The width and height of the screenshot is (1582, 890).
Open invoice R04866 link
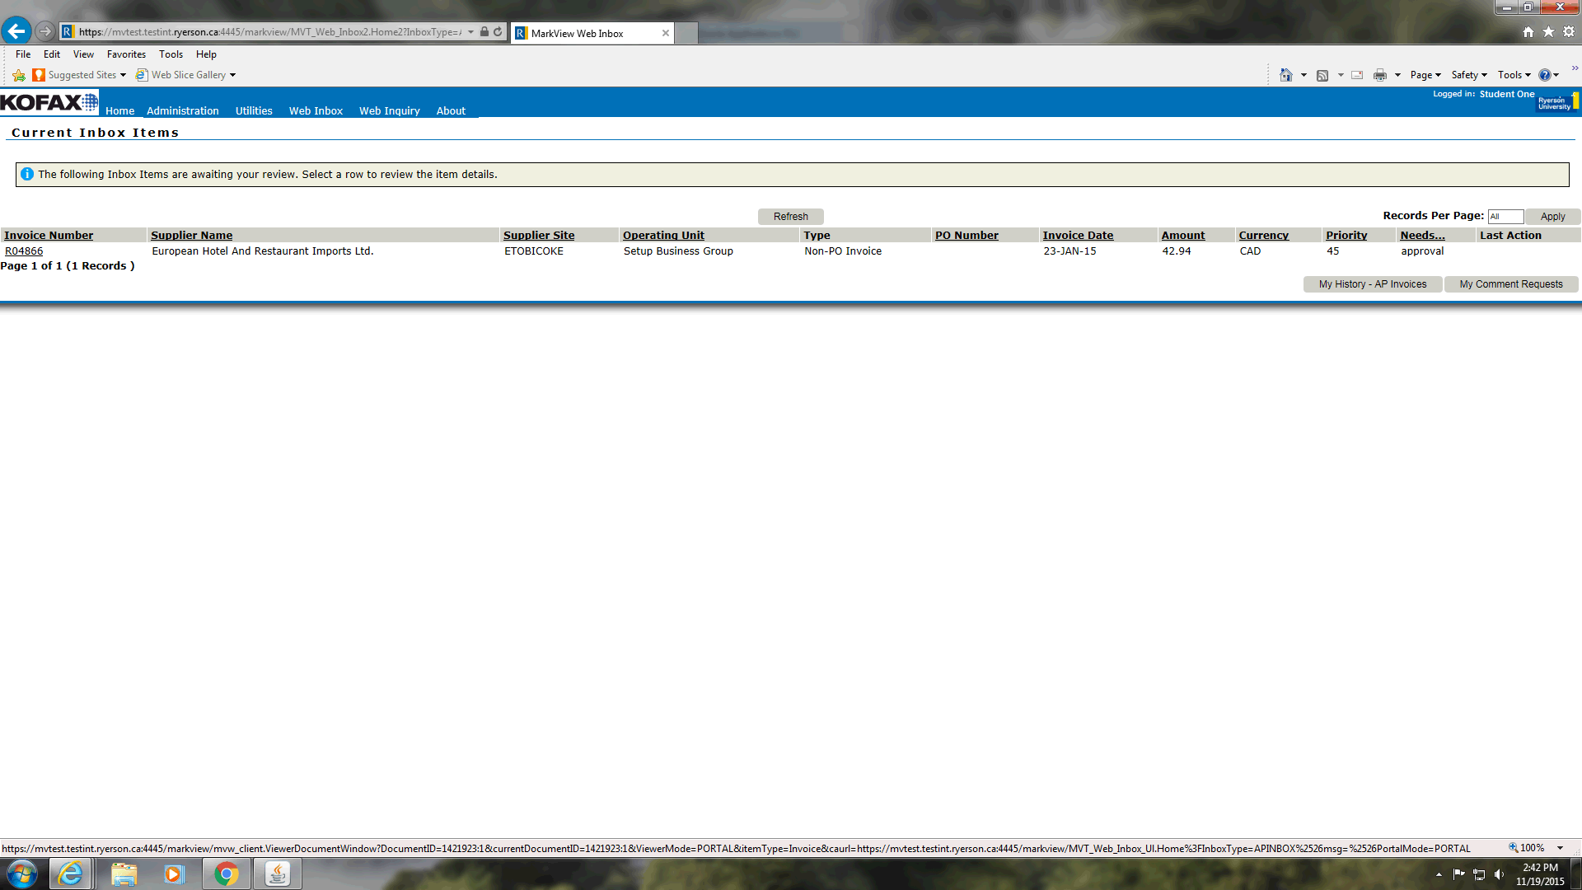coord(24,251)
